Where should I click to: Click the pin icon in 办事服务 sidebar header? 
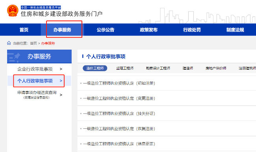click(x=17, y=56)
